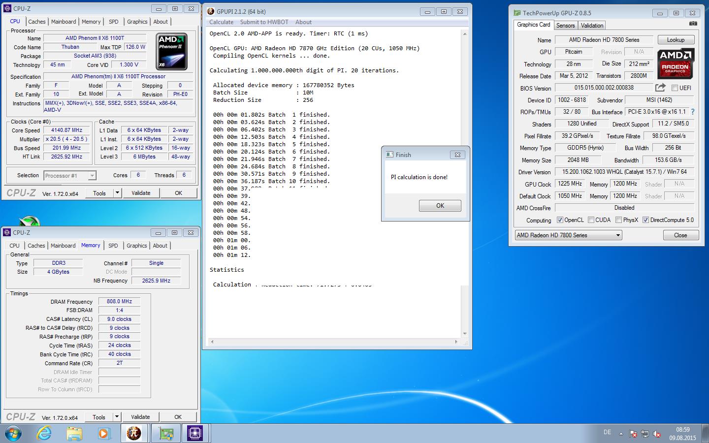Click the GPU-Z camera screenshot icon
The image size is (709, 443).
click(693, 24)
